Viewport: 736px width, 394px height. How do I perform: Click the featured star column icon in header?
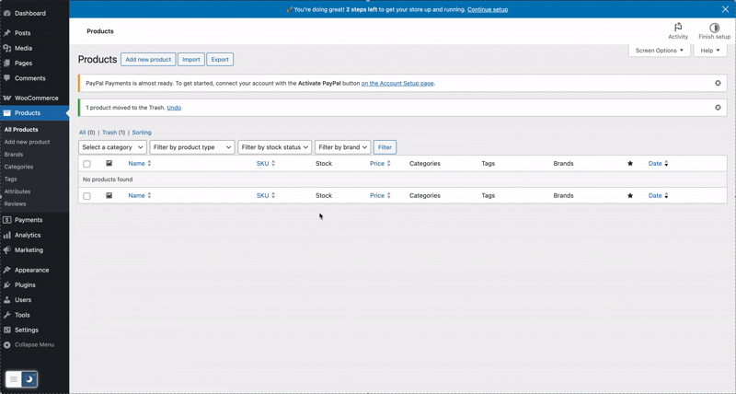click(x=630, y=164)
